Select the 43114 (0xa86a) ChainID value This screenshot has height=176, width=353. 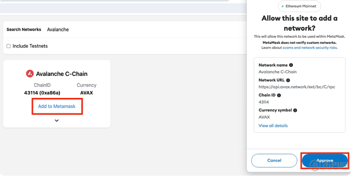pos(42,93)
